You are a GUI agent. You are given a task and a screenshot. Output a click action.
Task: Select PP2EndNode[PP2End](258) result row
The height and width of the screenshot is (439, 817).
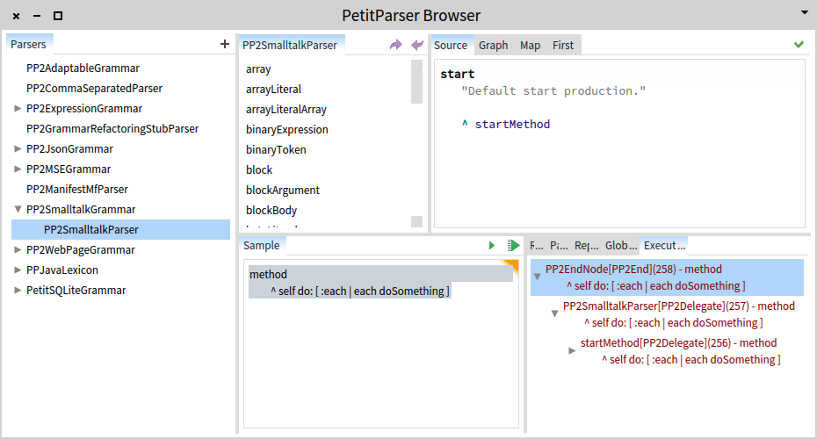tap(667, 277)
